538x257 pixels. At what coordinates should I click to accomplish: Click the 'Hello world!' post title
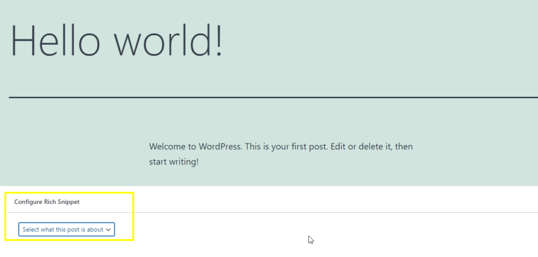(x=117, y=40)
